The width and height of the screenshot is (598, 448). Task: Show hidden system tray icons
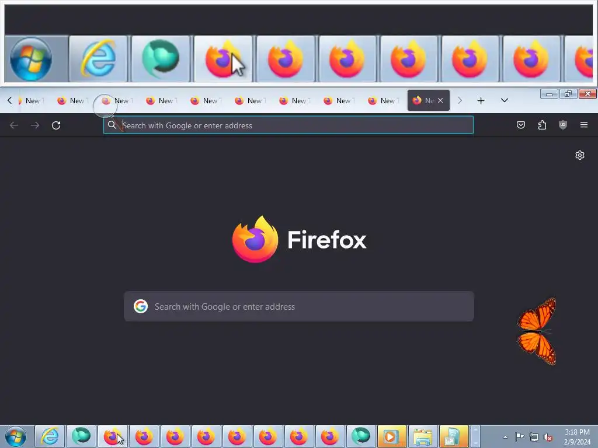[x=505, y=437]
